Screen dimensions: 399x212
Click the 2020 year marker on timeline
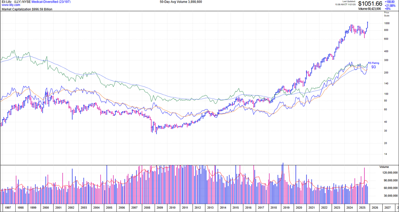point(299,207)
